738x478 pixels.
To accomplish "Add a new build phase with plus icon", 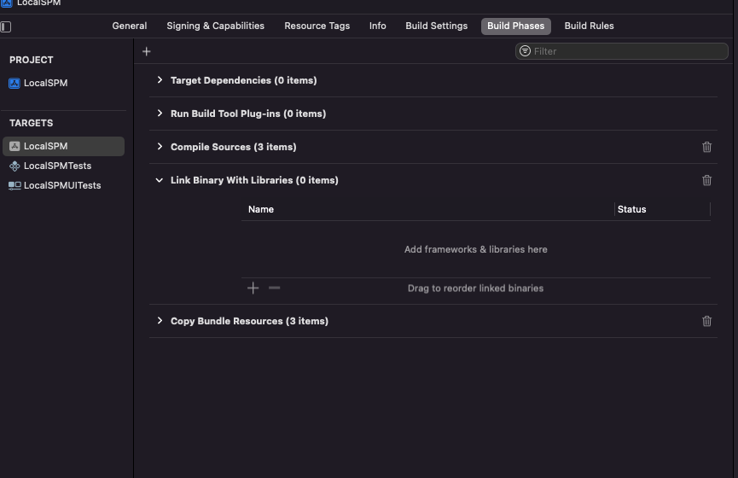I will point(147,51).
